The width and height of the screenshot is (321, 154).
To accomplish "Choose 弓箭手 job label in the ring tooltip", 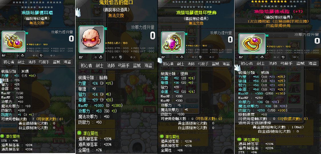I will (286, 63).
